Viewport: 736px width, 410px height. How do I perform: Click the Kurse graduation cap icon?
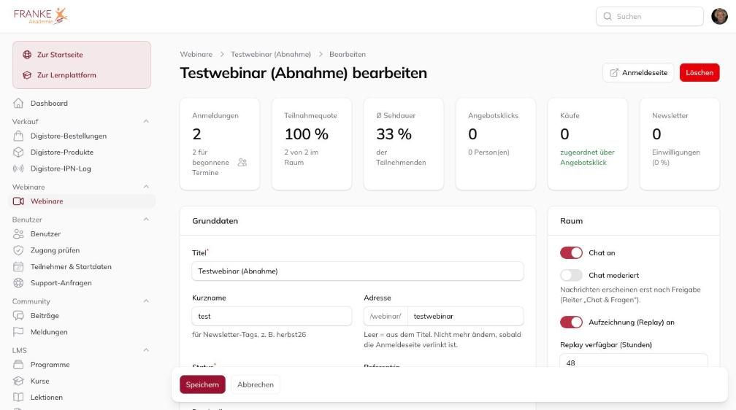(18, 381)
